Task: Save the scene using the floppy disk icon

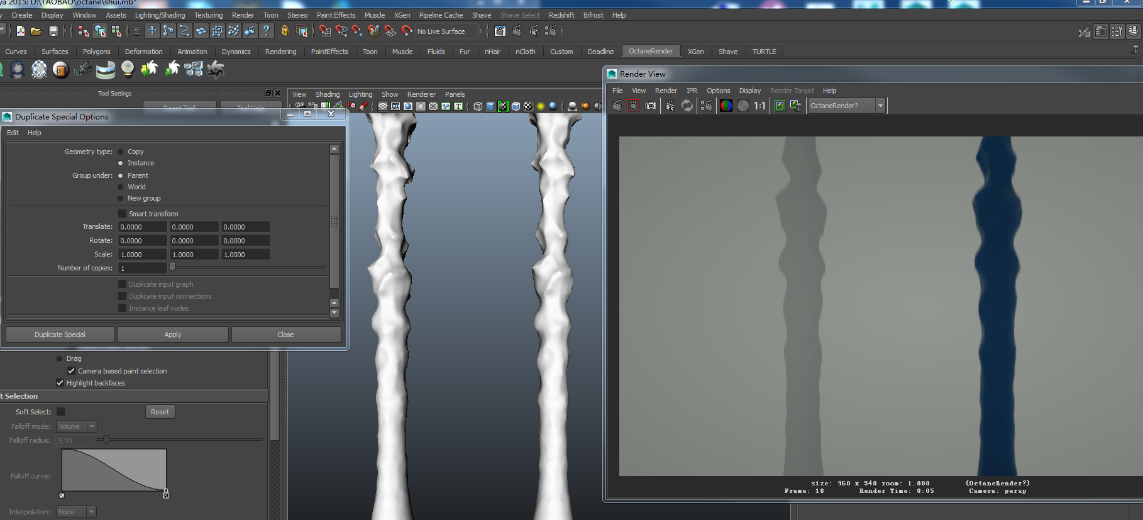Action: coord(53,31)
